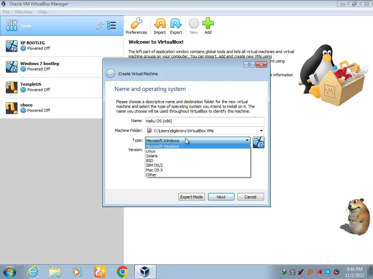Click the Import appliance icon
The height and width of the screenshot is (279, 373).
click(x=160, y=26)
